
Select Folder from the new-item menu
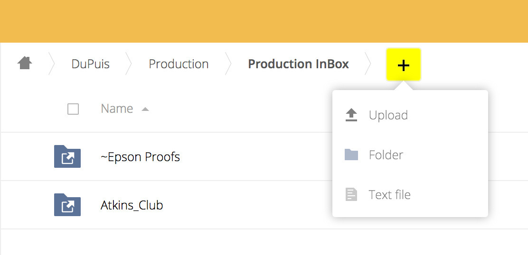(x=386, y=155)
